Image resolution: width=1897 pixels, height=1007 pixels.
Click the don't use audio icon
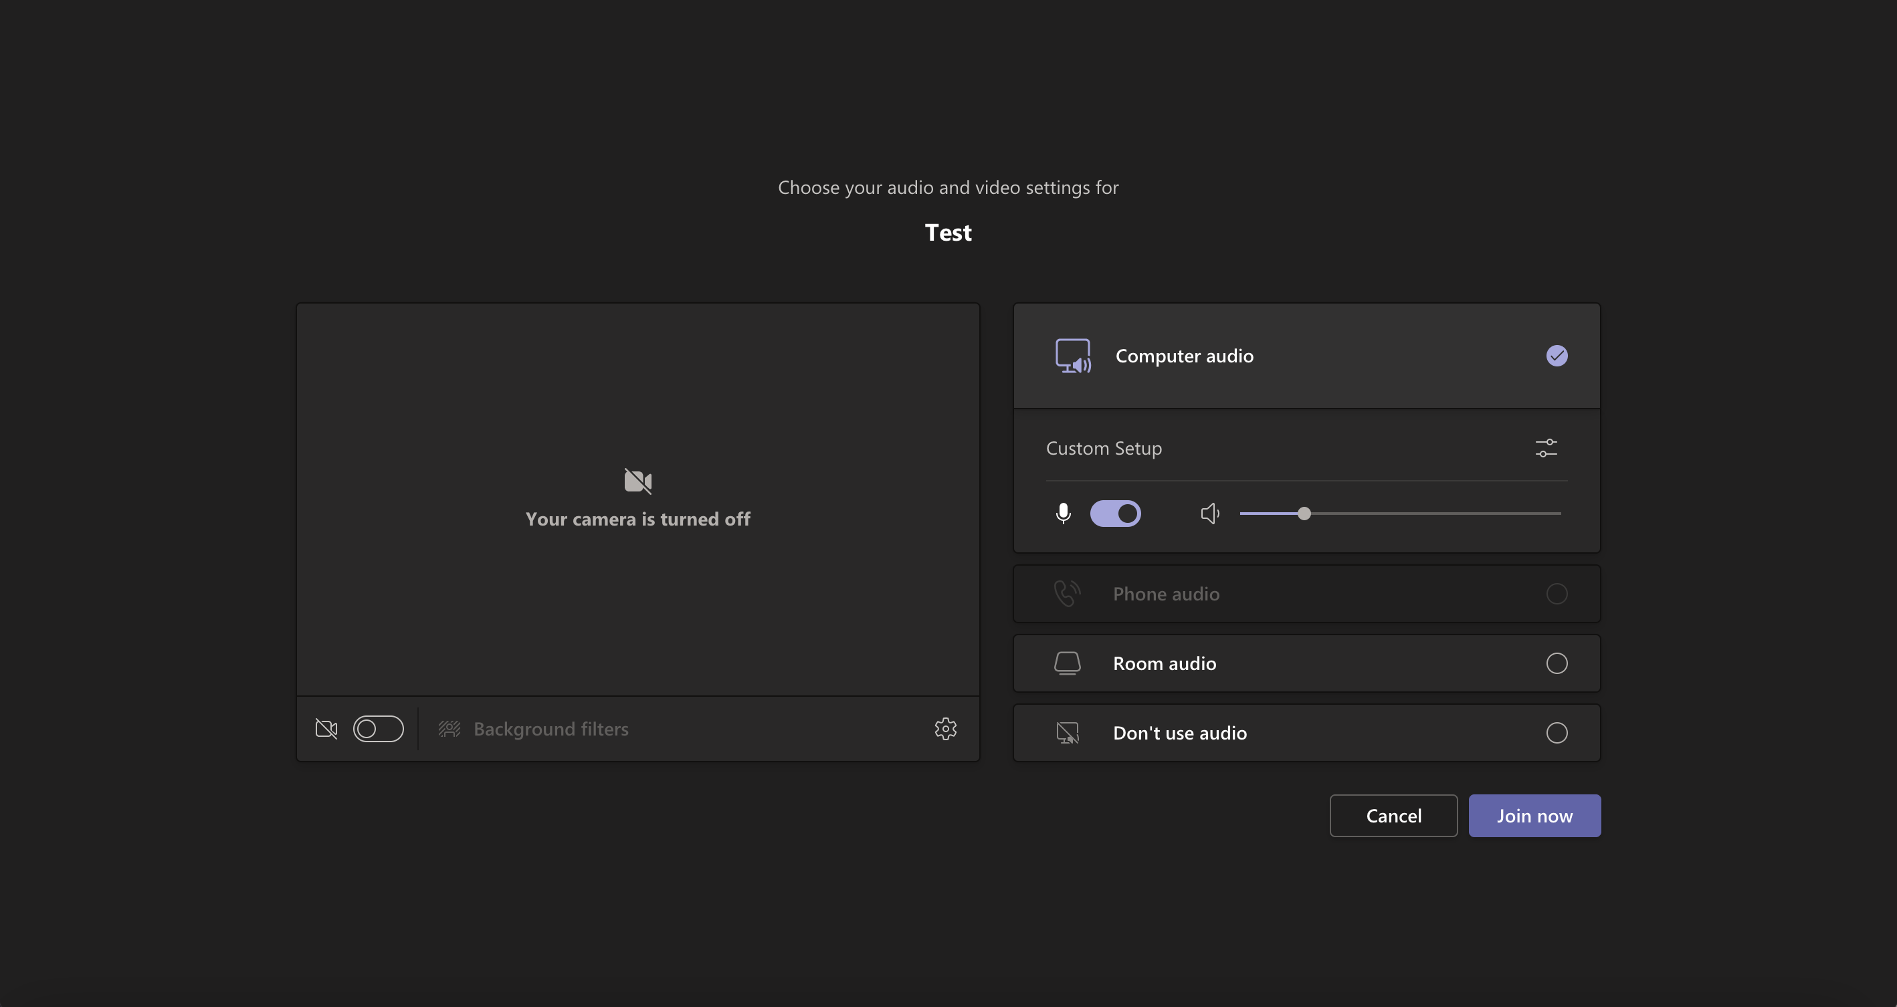tap(1066, 732)
